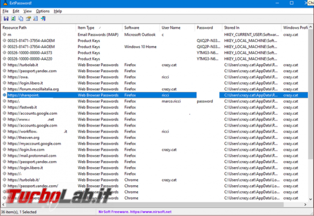Sort by the Software column header
Image resolution: width=314 pixels, height=216 pixels.
point(141,27)
